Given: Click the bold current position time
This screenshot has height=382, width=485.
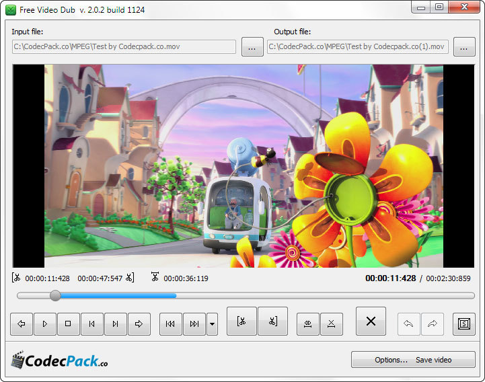Looking at the screenshot, I should 391,278.
